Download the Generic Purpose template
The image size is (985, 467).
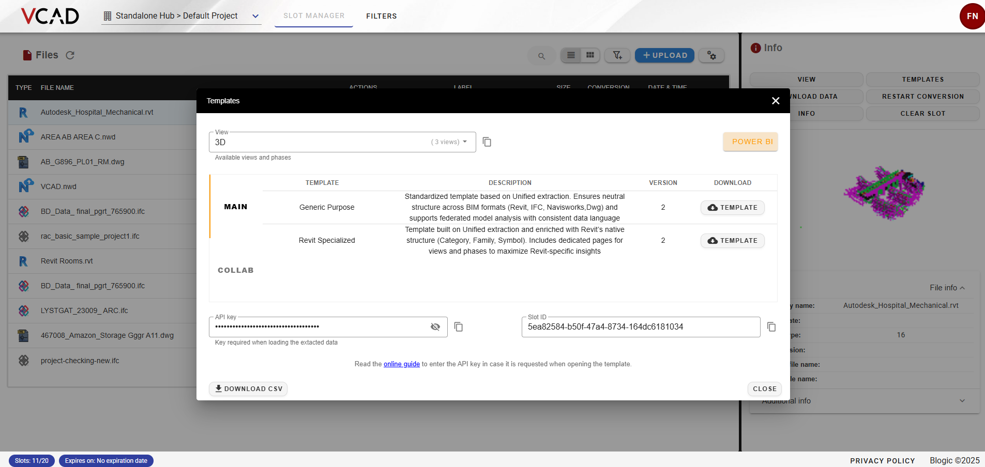point(732,208)
